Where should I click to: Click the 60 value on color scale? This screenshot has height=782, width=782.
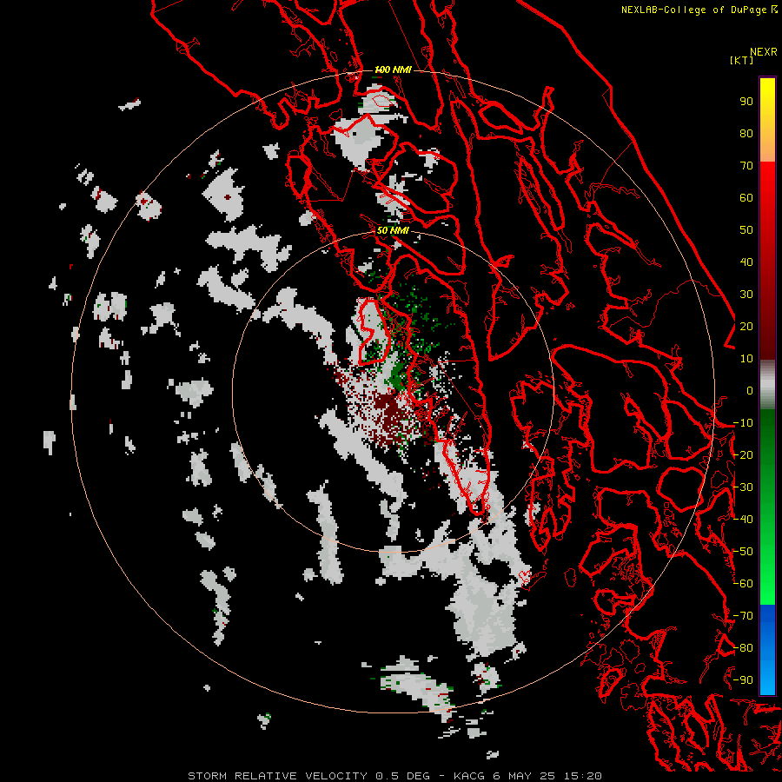click(x=746, y=198)
